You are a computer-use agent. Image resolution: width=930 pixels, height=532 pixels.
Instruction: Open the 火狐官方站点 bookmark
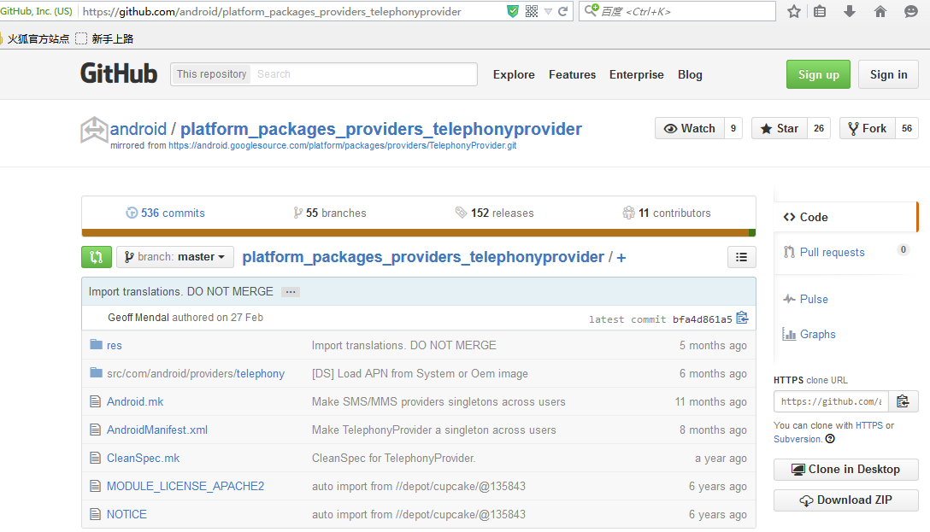[x=37, y=39]
